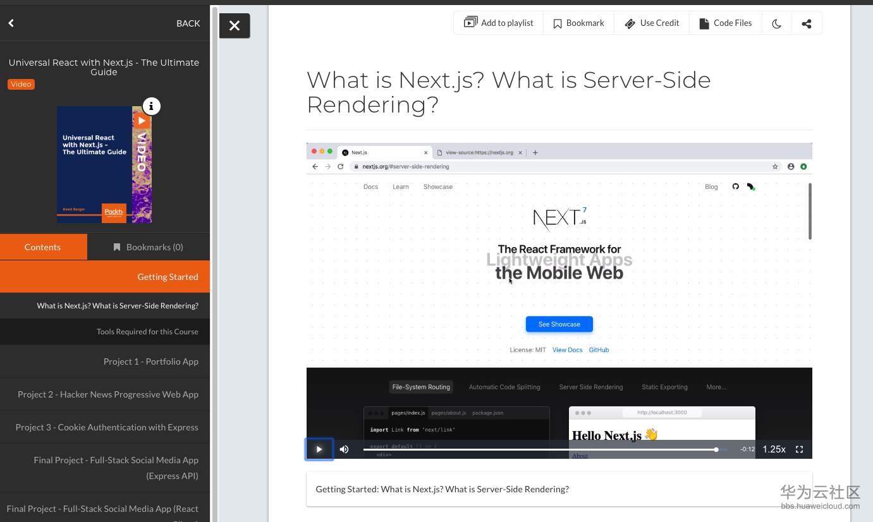
Task: Change the 1.25x playback speed
Action: [774, 449]
